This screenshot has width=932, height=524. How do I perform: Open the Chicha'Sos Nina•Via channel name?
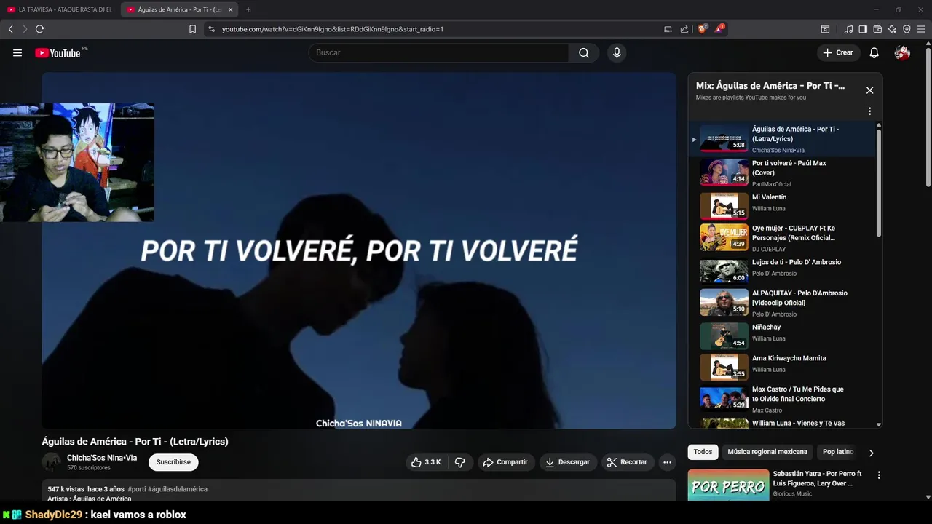102,458
